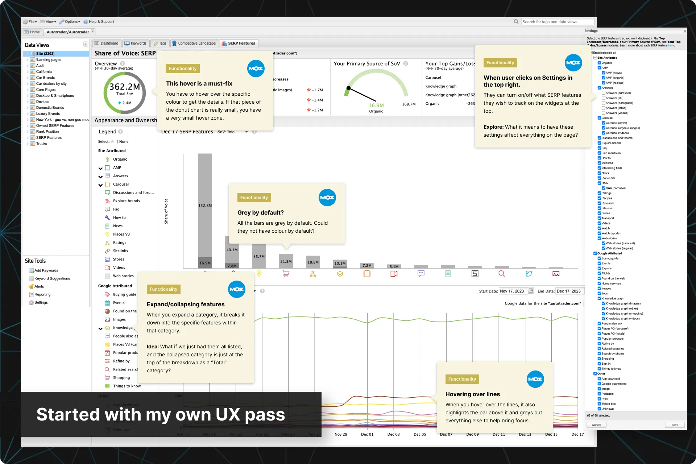696x464 pixels.
Task: Click the Discussions and forums legend icon
Action: click(x=107, y=192)
